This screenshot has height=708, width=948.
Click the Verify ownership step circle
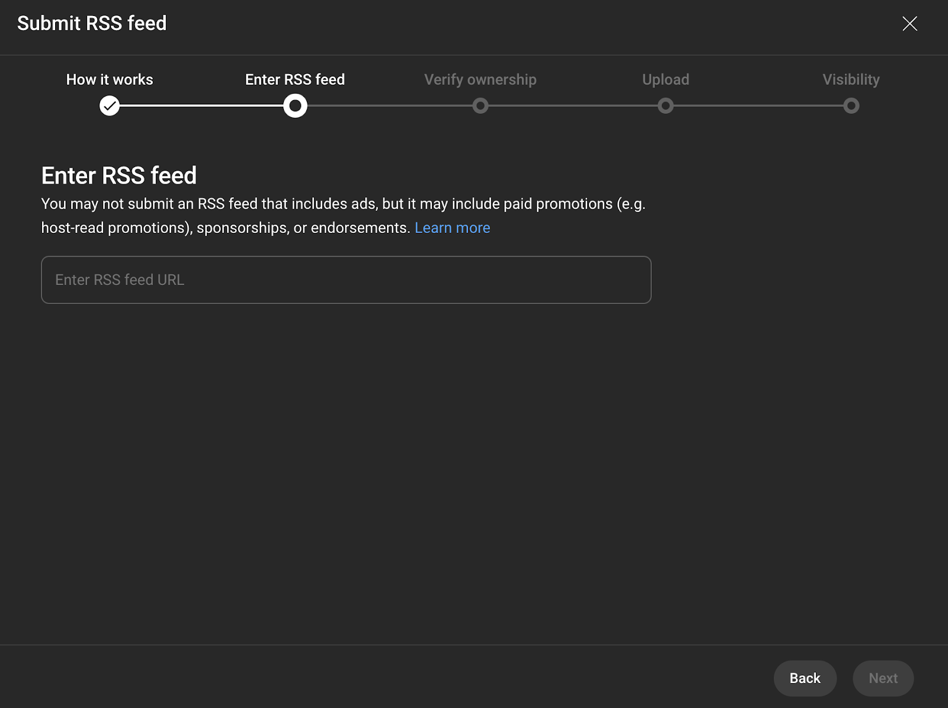tap(481, 106)
